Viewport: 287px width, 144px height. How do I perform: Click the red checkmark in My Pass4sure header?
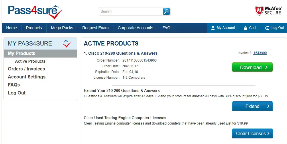[x=67, y=44]
